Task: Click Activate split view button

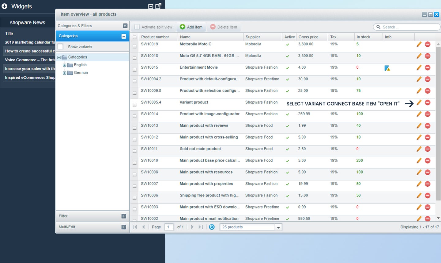Action: [x=153, y=27]
